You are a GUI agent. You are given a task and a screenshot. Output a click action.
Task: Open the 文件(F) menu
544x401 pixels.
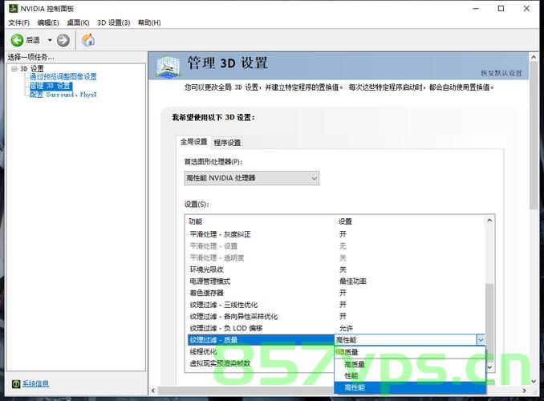[18, 22]
